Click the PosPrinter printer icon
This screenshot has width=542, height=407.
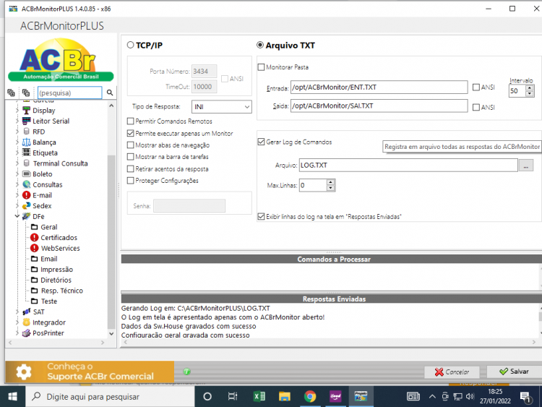point(26,333)
